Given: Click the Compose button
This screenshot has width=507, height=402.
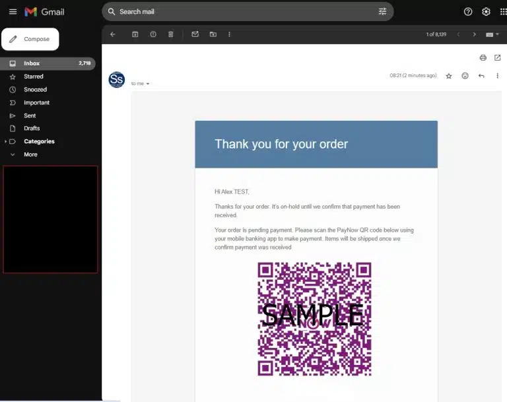Looking at the screenshot, I should (x=30, y=39).
